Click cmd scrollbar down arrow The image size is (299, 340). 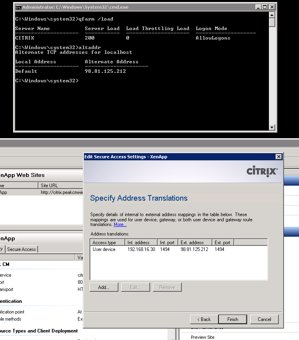(x=272, y=127)
